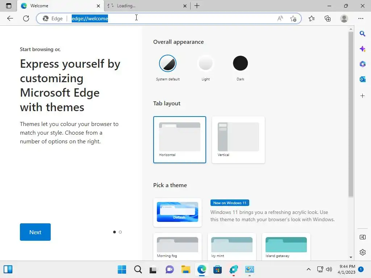Open Microsoft Store from the taskbar
Screen dimensions: 371x278
click(x=217, y=269)
